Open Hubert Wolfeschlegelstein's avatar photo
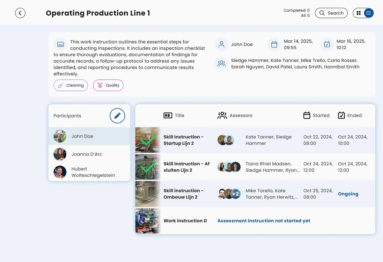Image resolution: width=383 pixels, height=262 pixels. (x=60, y=172)
